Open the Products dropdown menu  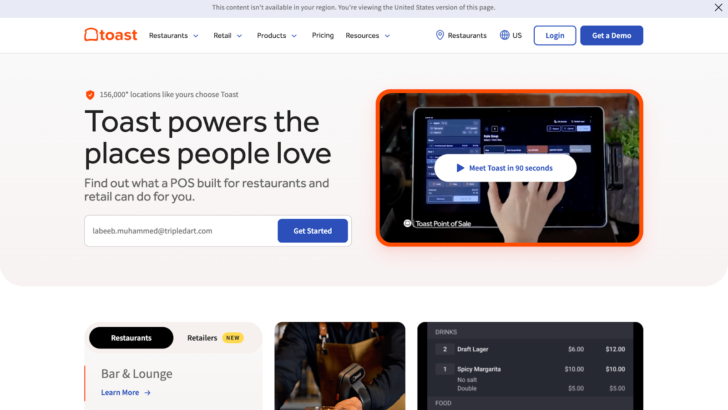click(x=277, y=35)
